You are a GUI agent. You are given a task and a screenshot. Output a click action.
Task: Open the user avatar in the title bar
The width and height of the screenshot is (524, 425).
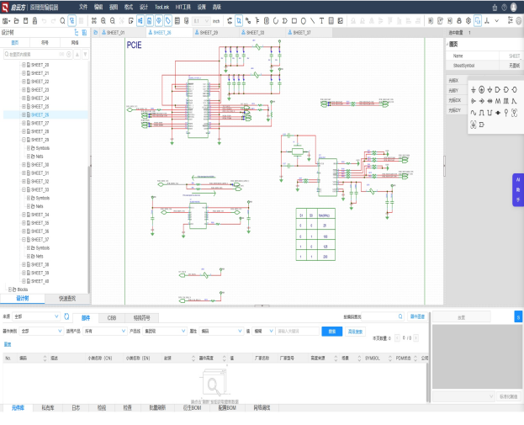[x=514, y=6]
